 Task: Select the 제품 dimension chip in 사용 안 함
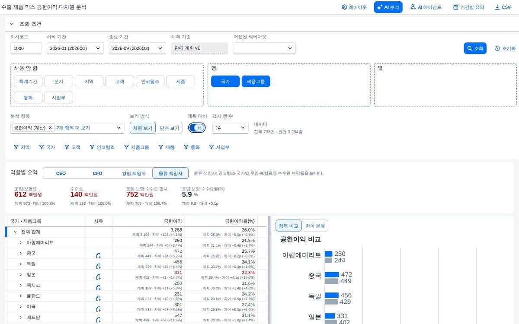point(181,81)
